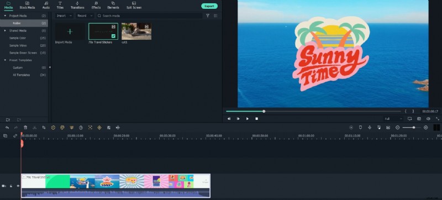Open the Edit adjust icon in toolbar
The height and width of the screenshot is (200, 442).
tap(108, 128)
